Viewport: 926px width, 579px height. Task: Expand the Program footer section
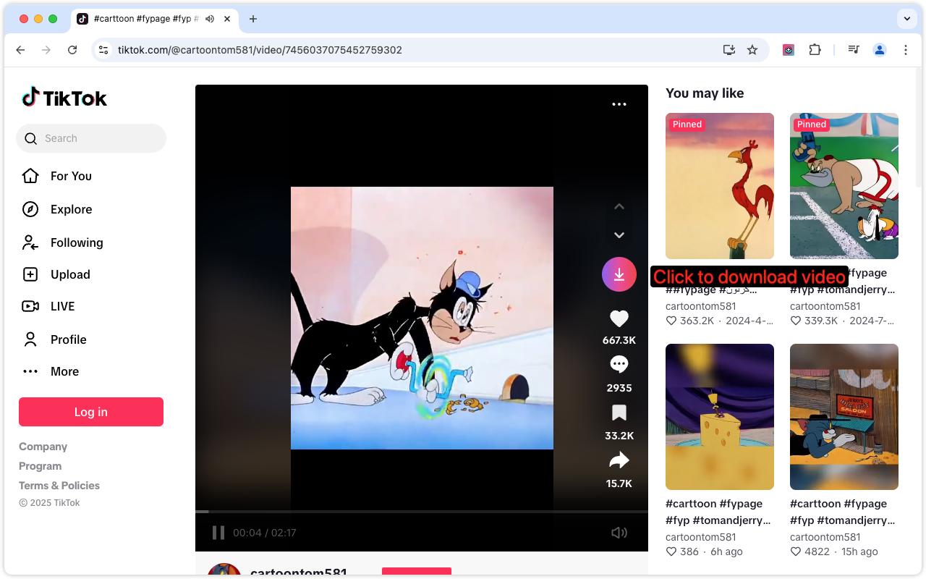pos(40,466)
